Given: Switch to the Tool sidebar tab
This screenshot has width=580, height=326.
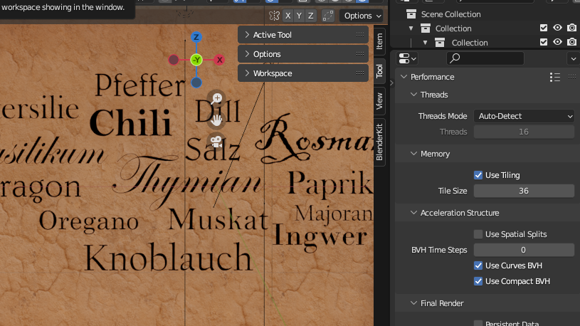Looking at the screenshot, I should point(379,70).
